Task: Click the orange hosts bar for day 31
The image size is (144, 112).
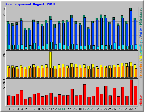Action: [136, 73]
